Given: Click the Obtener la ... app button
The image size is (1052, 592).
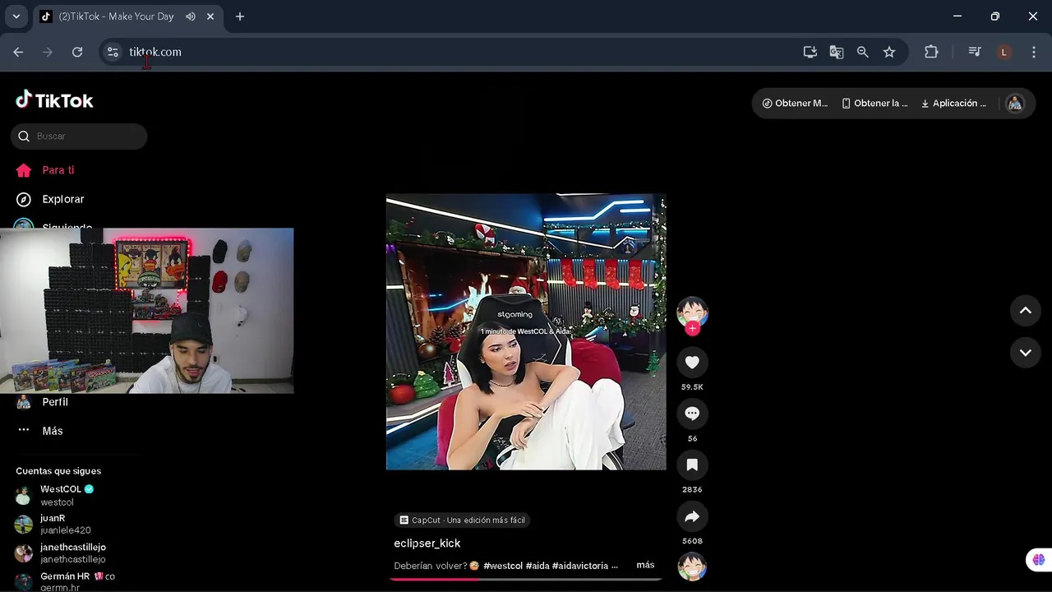Looking at the screenshot, I should coord(874,104).
